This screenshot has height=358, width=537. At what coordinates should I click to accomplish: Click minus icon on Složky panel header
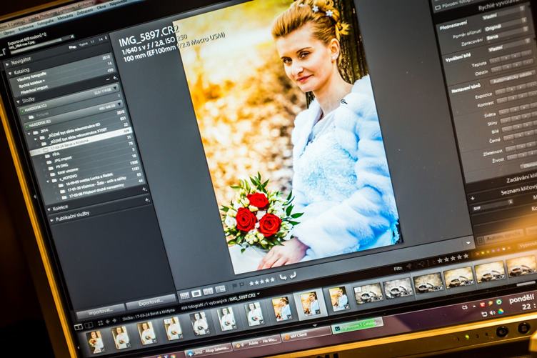pos(109,79)
